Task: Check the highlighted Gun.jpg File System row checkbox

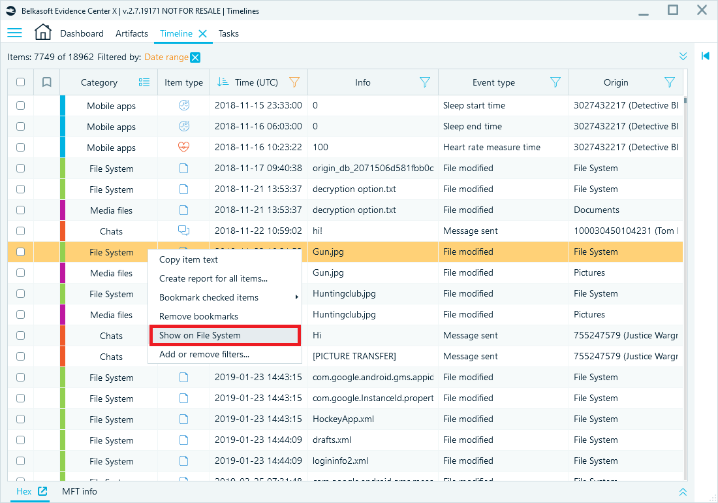Action: click(21, 252)
